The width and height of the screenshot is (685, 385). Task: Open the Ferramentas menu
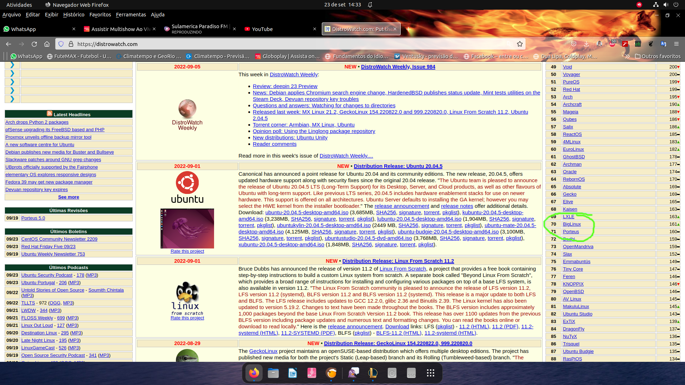131,15
